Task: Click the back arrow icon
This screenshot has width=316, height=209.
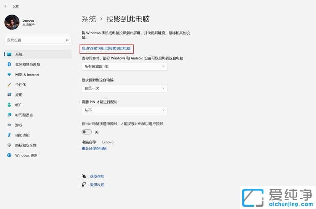Action: click(6, 6)
